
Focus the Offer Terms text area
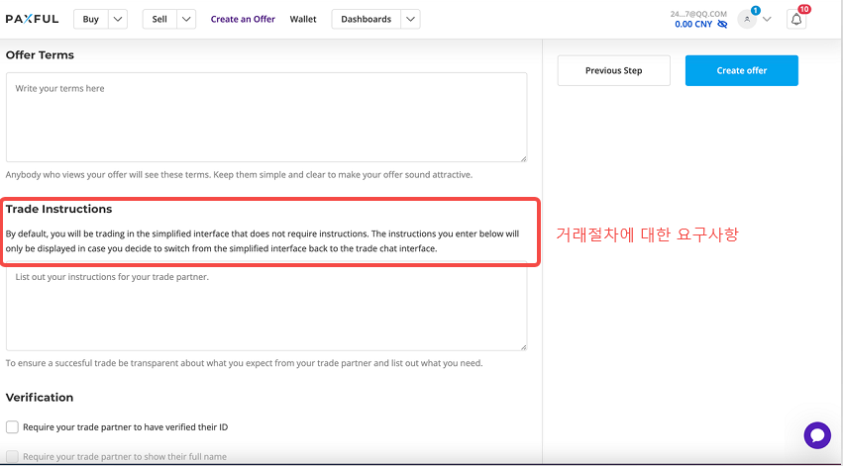(266, 118)
